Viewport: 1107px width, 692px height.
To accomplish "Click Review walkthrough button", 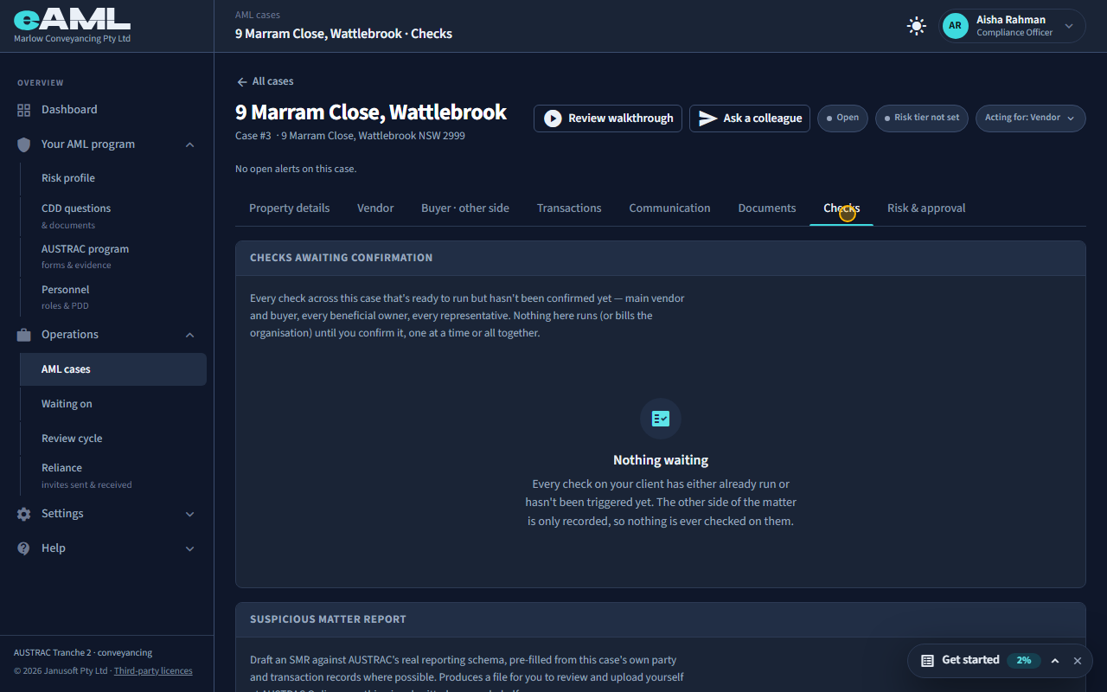I will pyautogui.click(x=608, y=119).
